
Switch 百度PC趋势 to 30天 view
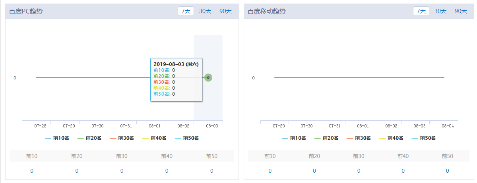(205, 11)
